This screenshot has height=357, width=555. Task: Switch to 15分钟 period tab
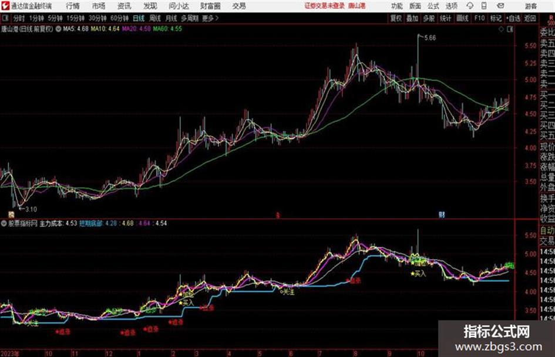76,18
